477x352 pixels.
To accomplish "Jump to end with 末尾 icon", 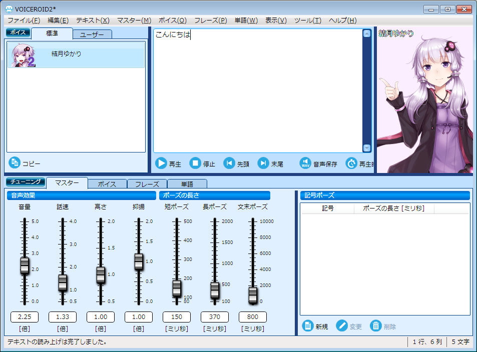I will click(263, 163).
